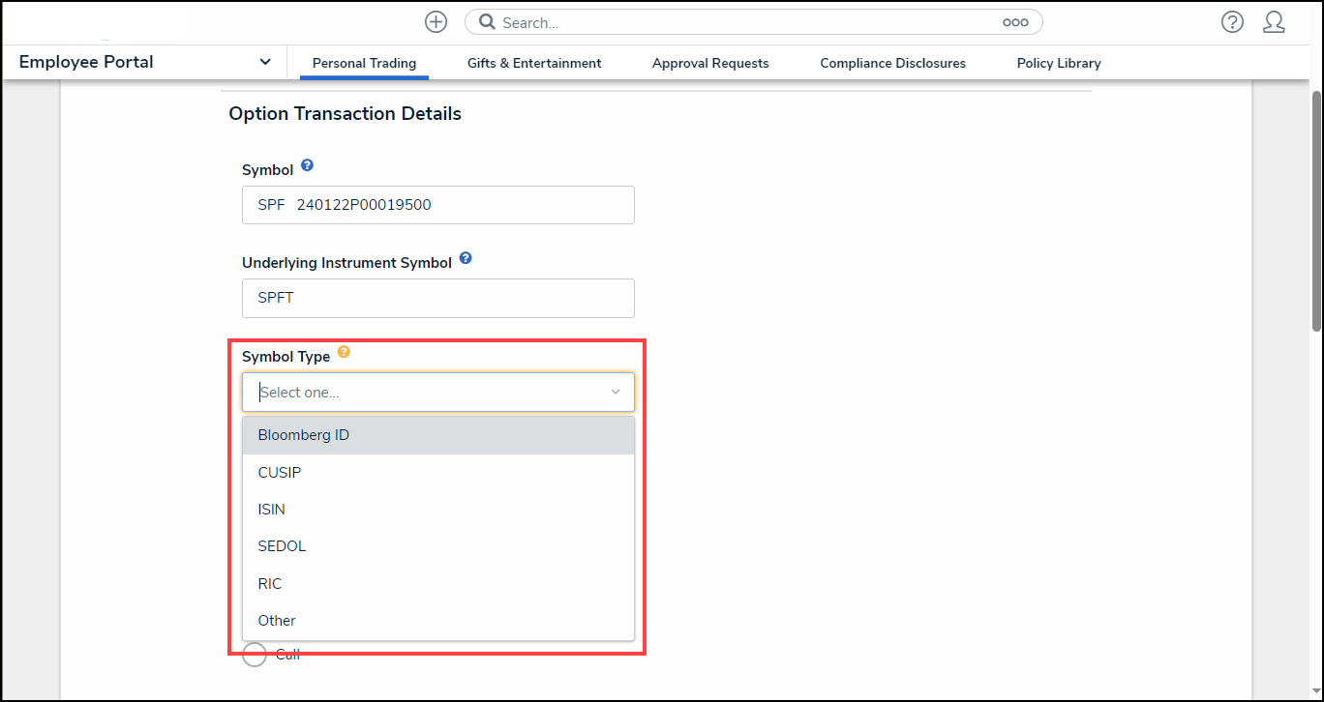Image resolution: width=1324 pixels, height=702 pixels.
Task: Select the Call radio button
Action: 254,655
